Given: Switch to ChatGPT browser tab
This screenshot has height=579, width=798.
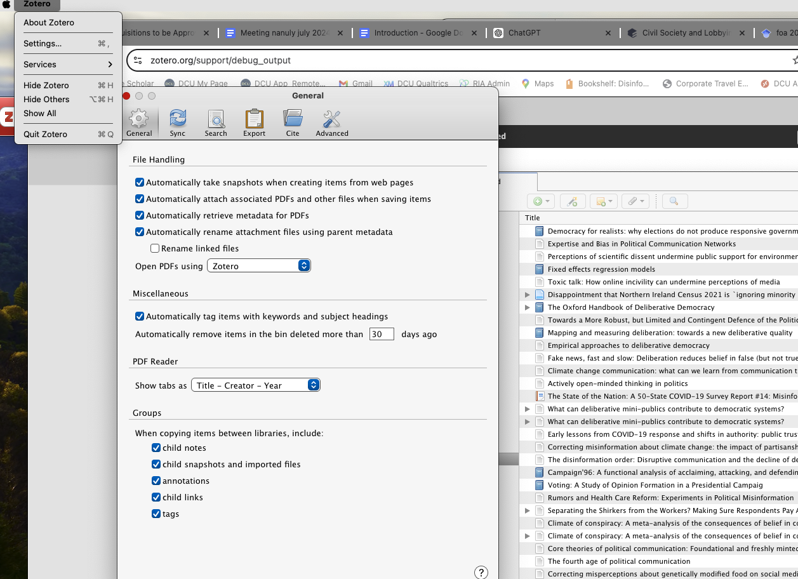Looking at the screenshot, I should pyautogui.click(x=552, y=33).
